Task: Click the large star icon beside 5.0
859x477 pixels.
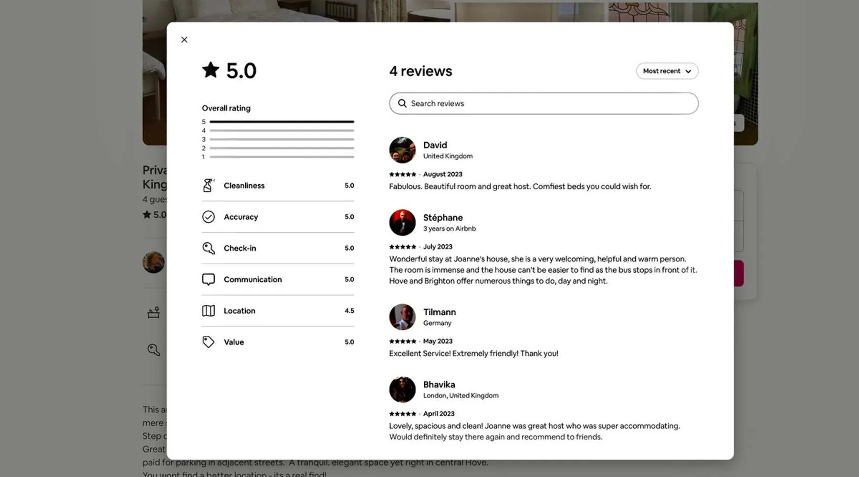Action: click(x=210, y=70)
